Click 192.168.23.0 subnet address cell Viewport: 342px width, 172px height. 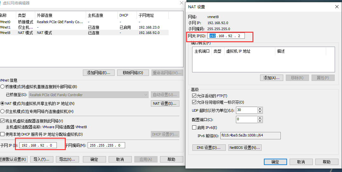[149, 27]
